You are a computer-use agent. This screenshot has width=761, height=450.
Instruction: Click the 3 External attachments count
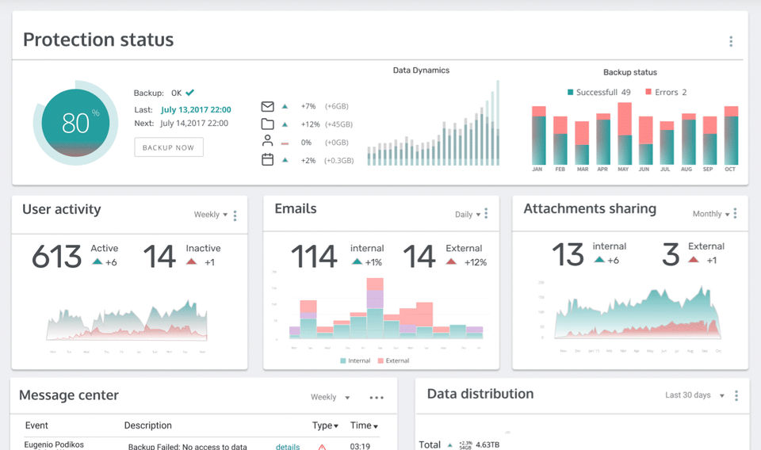pyautogui.click(x=671, y=254)
